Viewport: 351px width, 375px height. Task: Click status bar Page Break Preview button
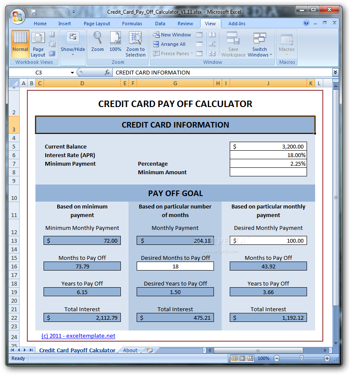pyautogui.click(x=250, y=358)
